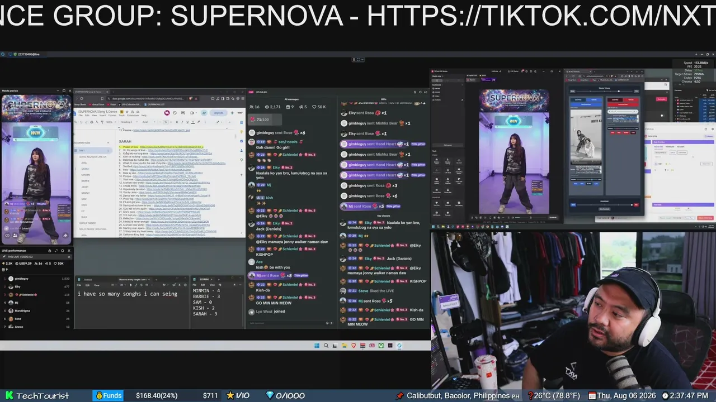Toggle bold in Google Docs toolbar
Viewport: 716px width, 402px height.
(177, 122)
